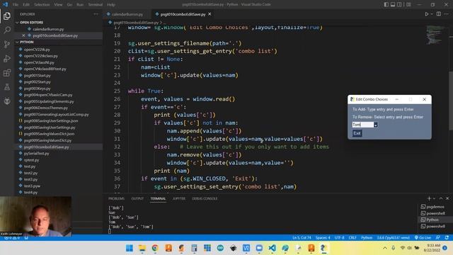This screenshot has width=453, height=255.
Task: Create a new terminal with plus icon
Action: pos(429,198)
